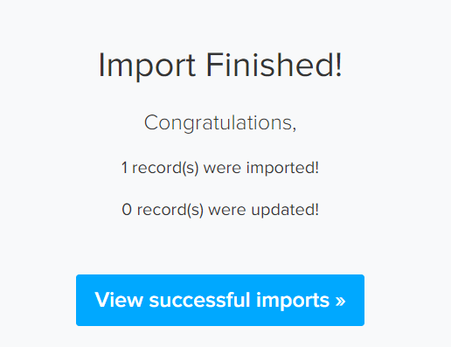
Task: Click the word were in updated line
Action: (227, 211)
